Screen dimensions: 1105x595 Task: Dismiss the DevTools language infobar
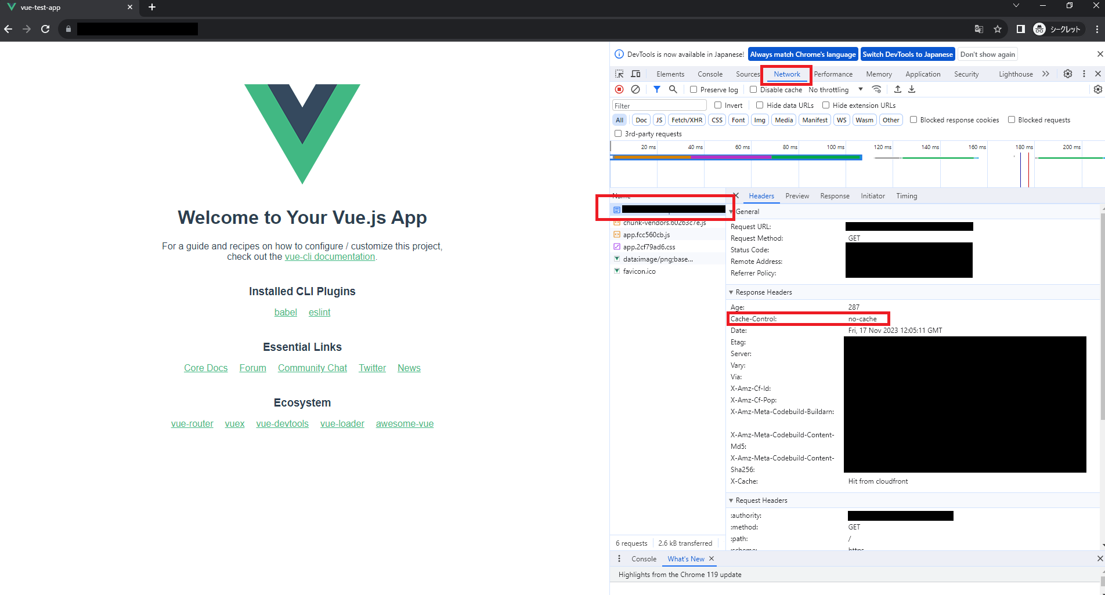coord(1100,54)
